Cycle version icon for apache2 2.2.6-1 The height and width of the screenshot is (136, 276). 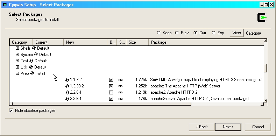click(x=67, y=93)
